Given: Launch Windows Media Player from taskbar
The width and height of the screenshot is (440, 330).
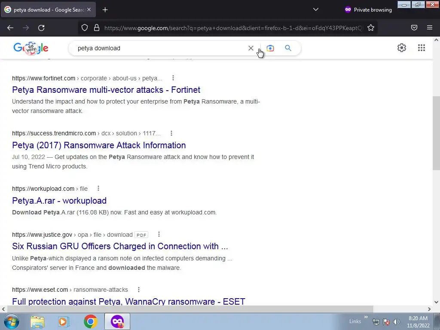Looking at the screenshot, I should click(x=64, y=321).
